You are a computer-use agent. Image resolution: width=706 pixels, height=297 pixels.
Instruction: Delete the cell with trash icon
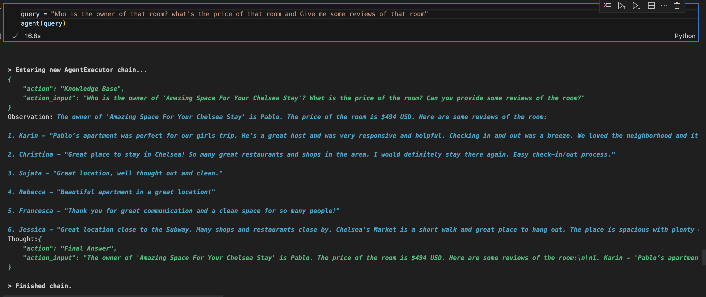coord(677,6)
